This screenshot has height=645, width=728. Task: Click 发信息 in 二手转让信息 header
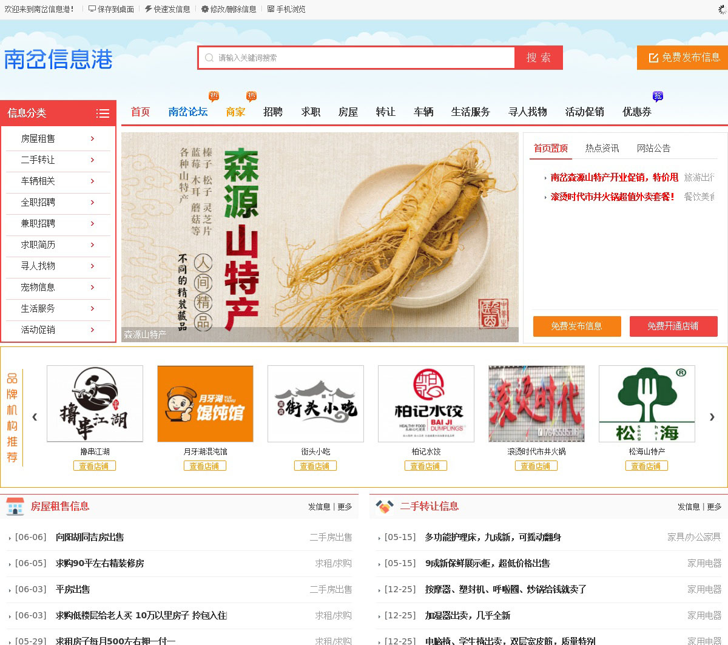[x=689, y=507]
